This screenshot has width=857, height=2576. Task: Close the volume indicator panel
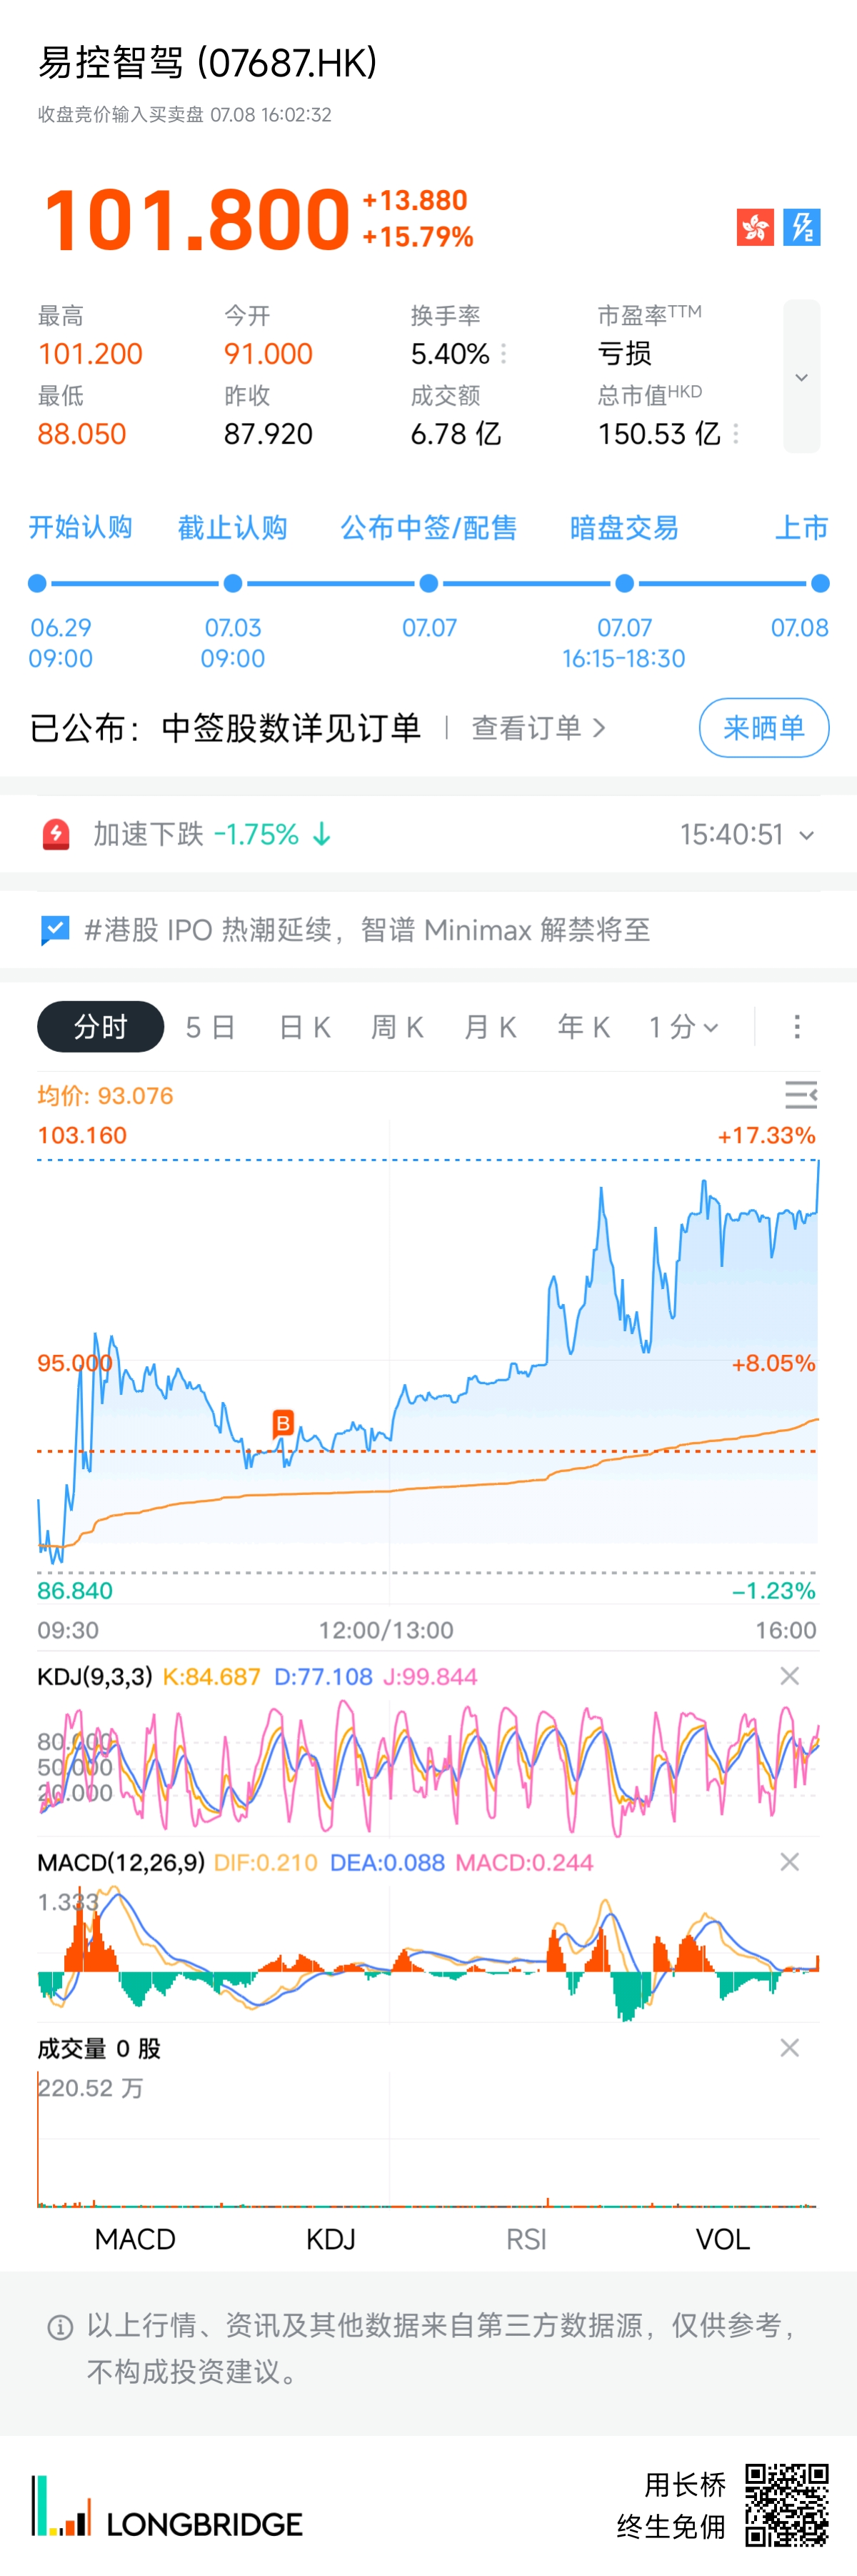[x=789, y=2048]
